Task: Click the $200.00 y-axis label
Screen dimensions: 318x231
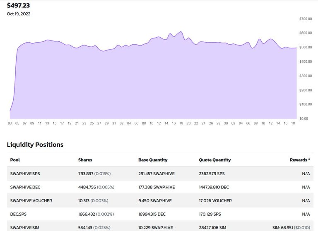Action: pos(306,90)
